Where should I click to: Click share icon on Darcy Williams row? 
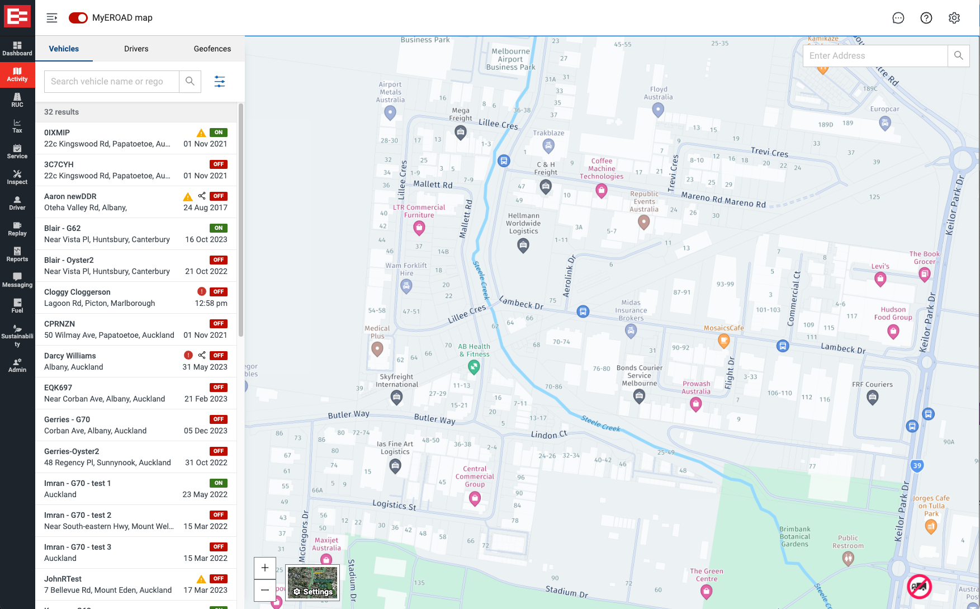point(202,356)
